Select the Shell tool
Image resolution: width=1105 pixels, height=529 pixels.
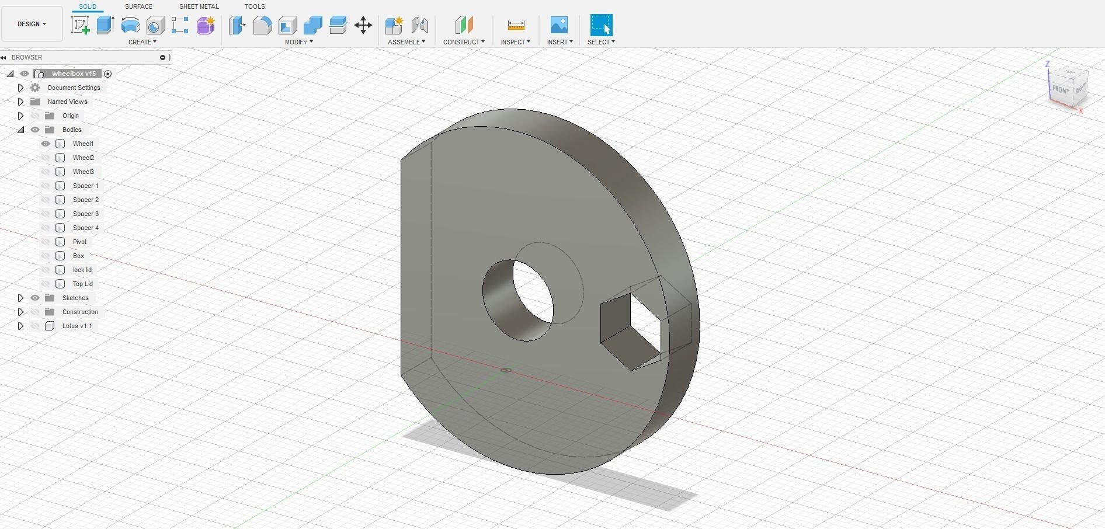287,25
